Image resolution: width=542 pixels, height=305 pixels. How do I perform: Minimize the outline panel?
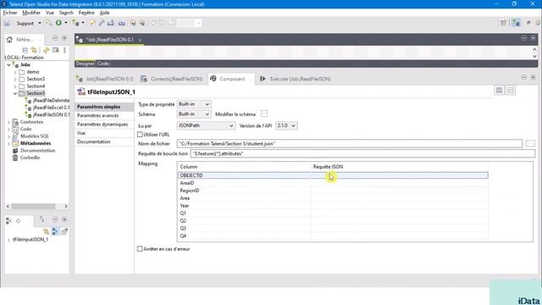point(55,219)
